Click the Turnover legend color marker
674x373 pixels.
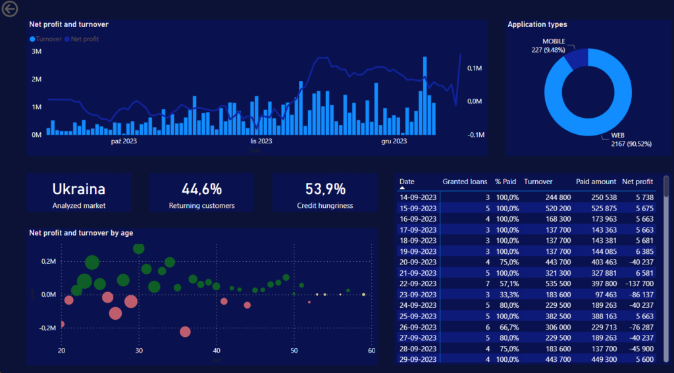[33, 39]
